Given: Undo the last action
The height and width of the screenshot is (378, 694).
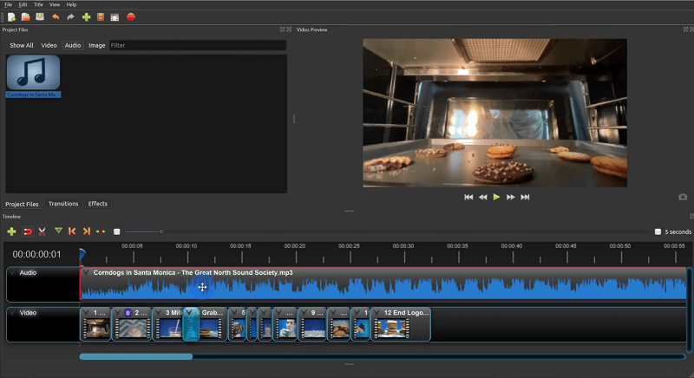Looking at the screenshot, I should click(x=56, y=17).
